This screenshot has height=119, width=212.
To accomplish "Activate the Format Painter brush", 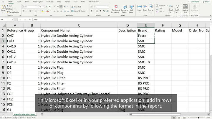I will point(8,12).
